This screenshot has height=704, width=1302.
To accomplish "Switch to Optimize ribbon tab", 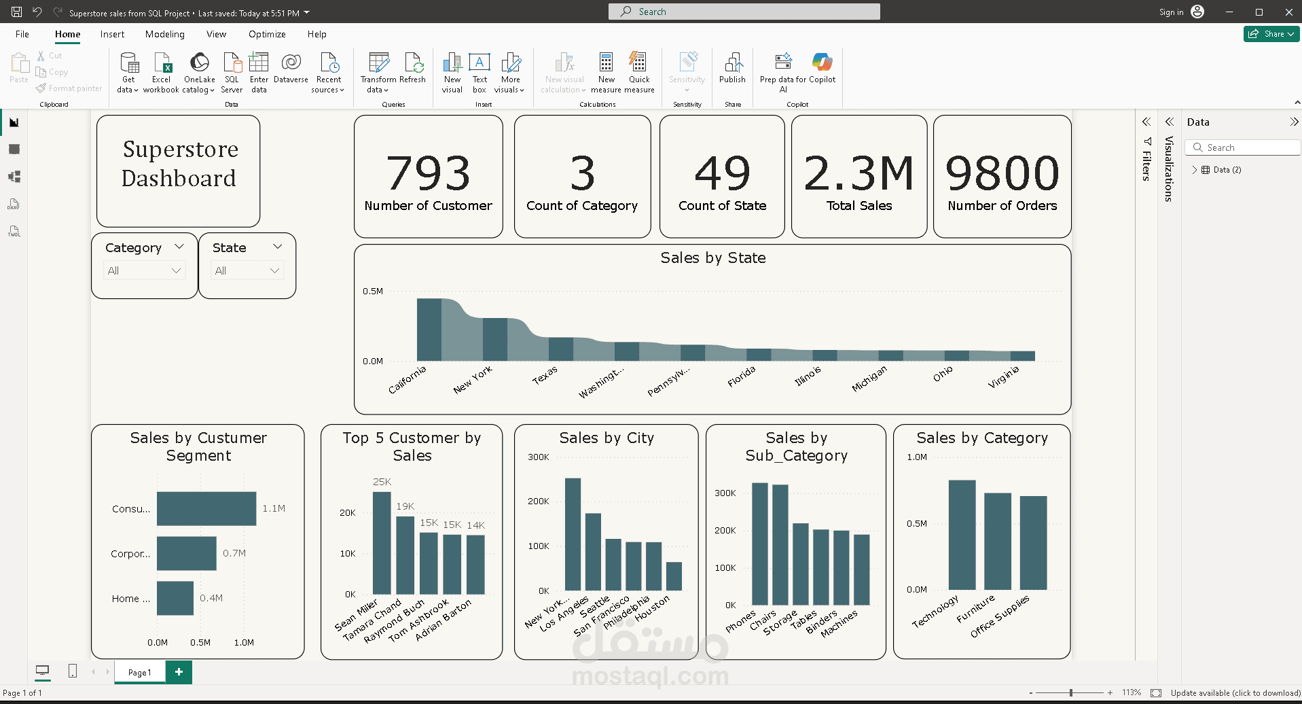I will (267, 34).
